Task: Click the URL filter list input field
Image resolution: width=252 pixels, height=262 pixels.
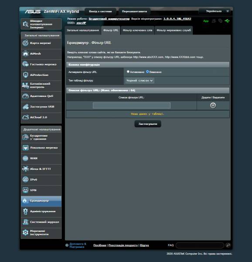Action: (x=132, y=105)
